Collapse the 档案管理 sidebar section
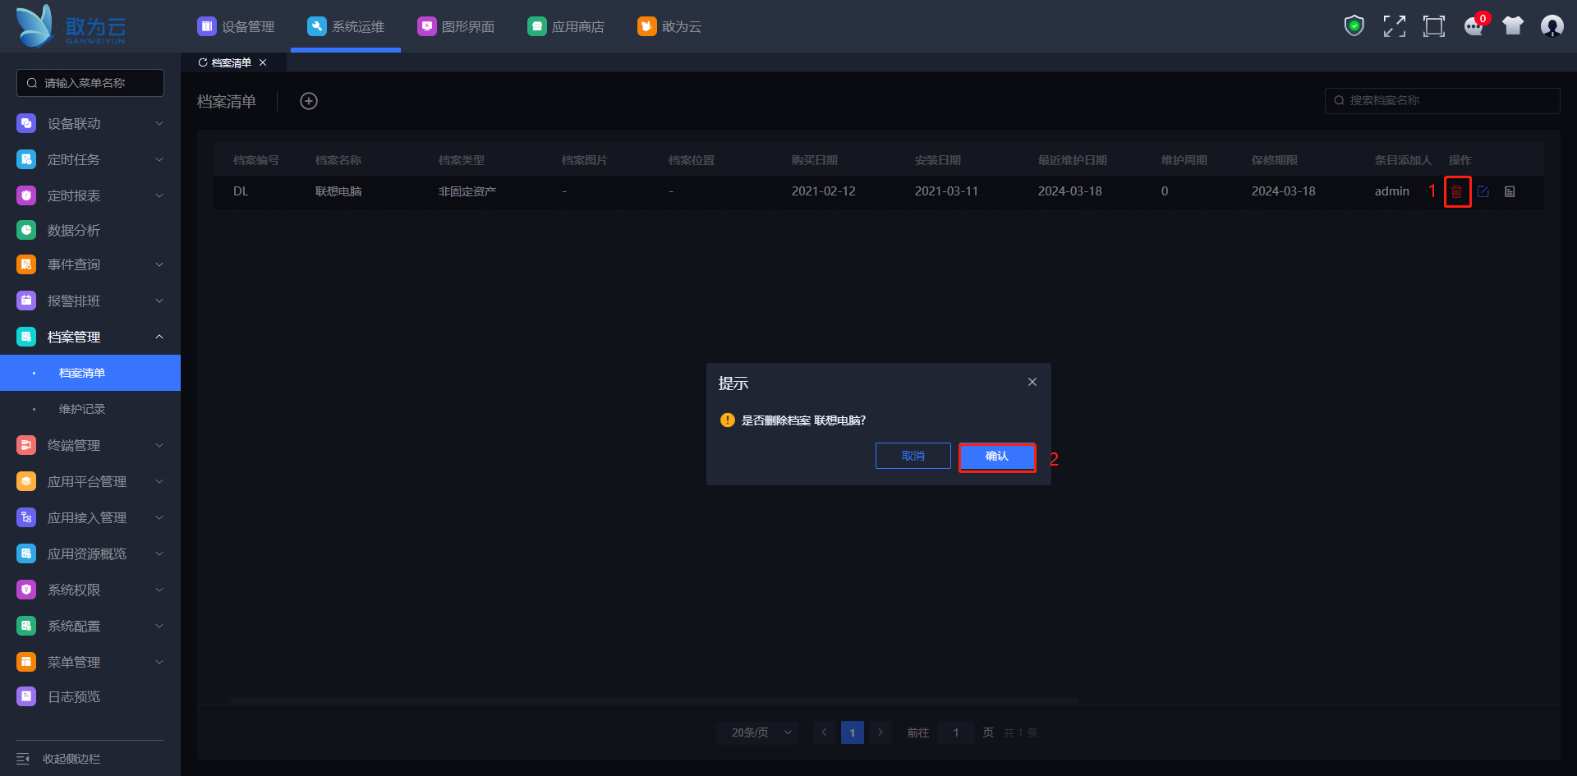This screenshot has width=1577, height=776. pos(90,337)
